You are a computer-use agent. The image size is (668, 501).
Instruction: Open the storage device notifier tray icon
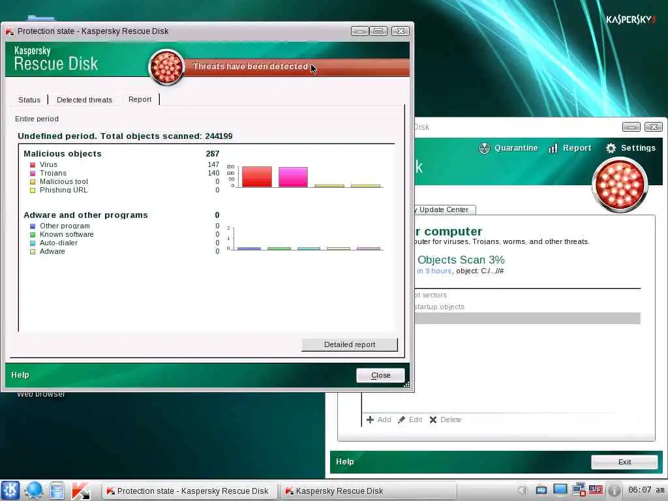[541, 491]
